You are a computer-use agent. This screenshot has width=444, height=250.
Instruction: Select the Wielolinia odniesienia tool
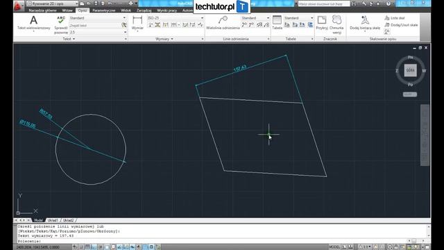[223, 23]
